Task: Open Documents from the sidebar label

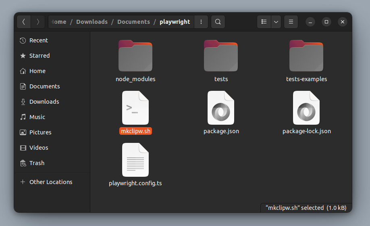Action: [x=45, y=86]
